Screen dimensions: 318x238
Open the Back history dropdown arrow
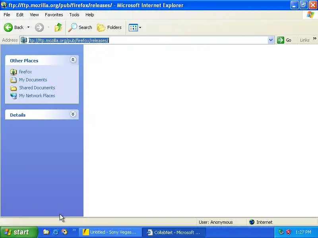28,27
